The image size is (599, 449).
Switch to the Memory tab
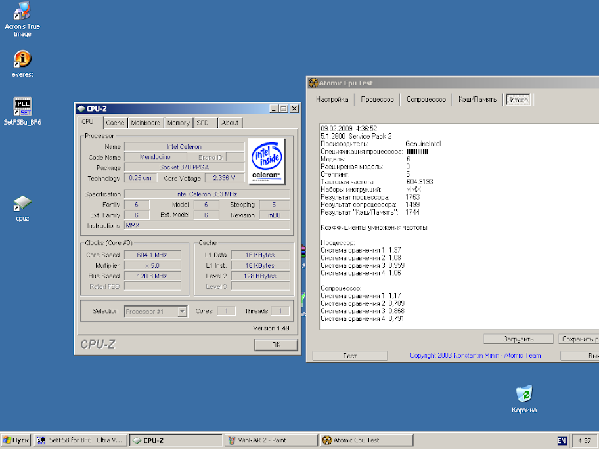click(x=179, y=123)
